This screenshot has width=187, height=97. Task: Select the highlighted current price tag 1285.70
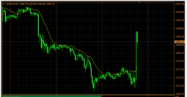pyautogui.click(x=180, y=42)
